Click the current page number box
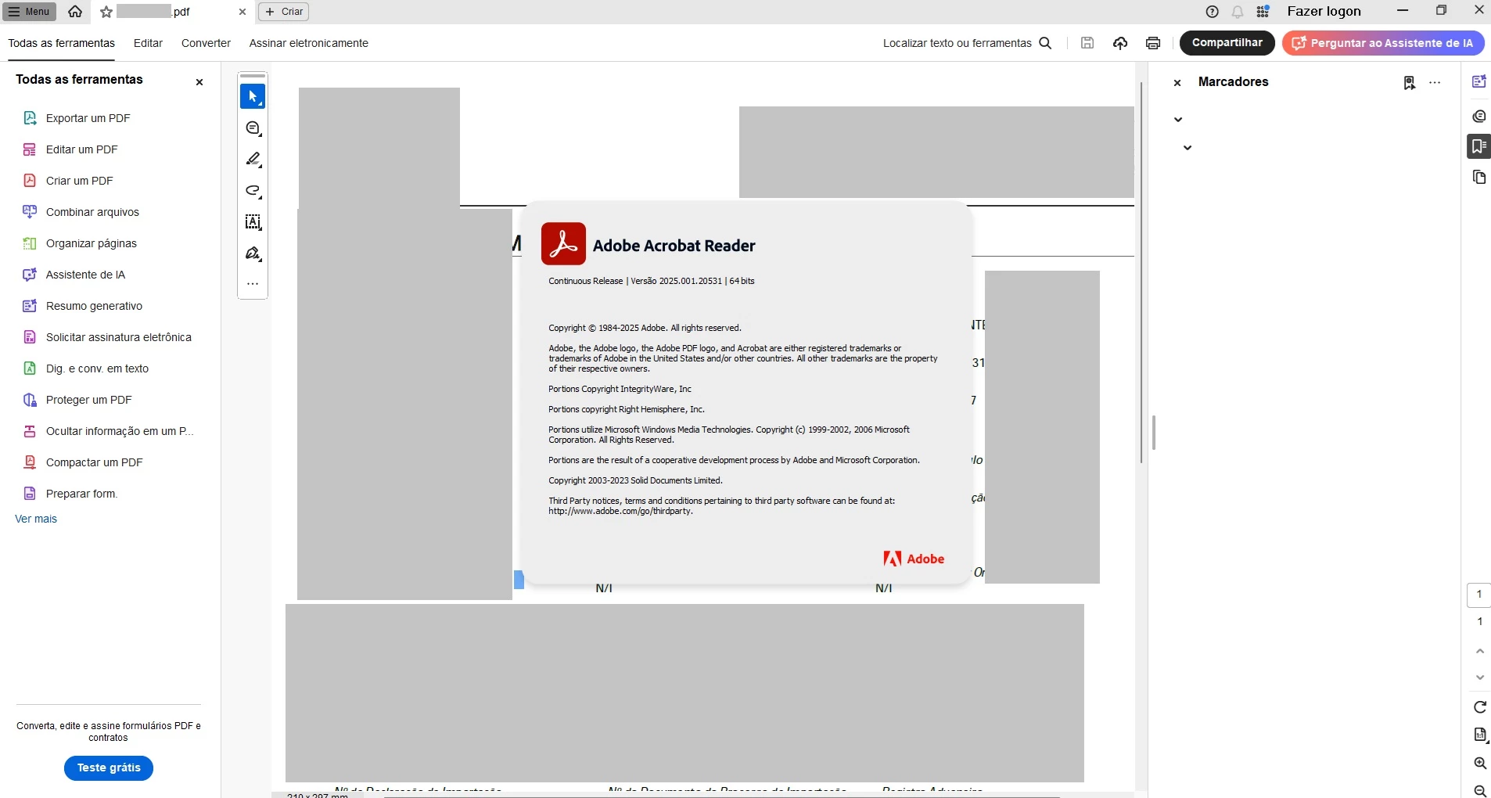The width and height of the screenshot is (1491, 798). pyautogui.click(x=1478, y=595)
